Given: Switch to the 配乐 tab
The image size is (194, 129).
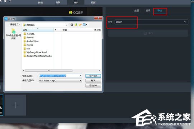Looking at the screenshot, I should (148, 11).
